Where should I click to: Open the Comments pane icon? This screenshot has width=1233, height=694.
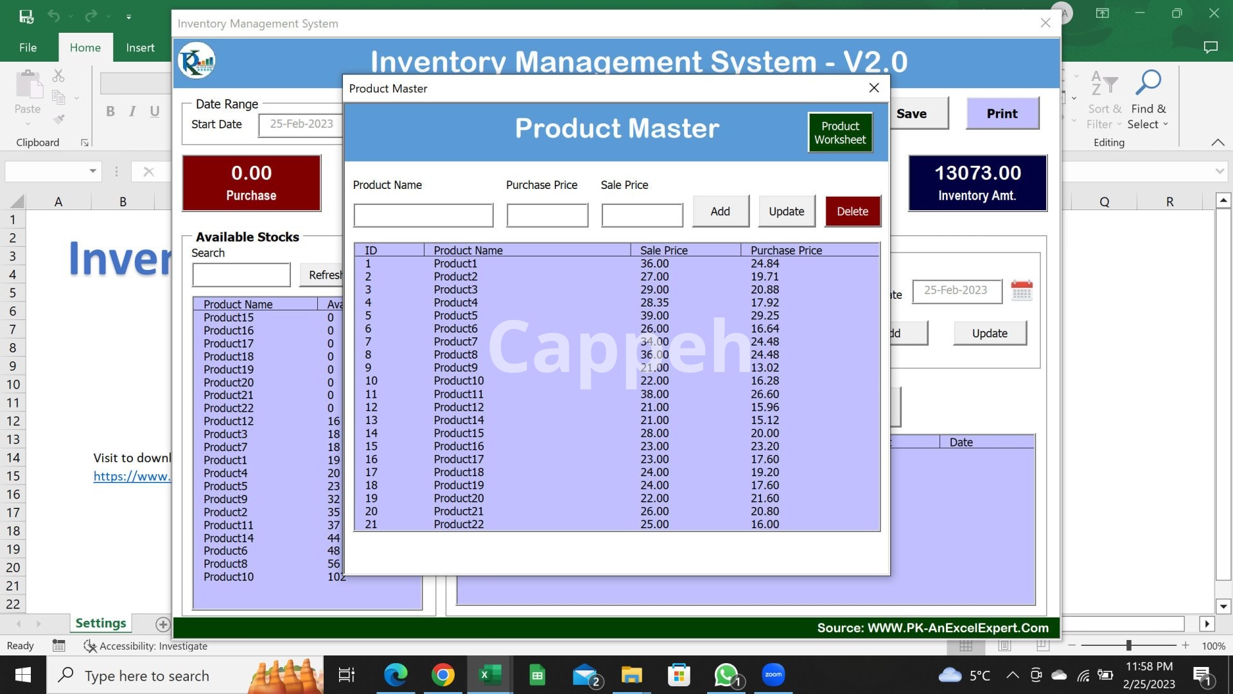1211,48
